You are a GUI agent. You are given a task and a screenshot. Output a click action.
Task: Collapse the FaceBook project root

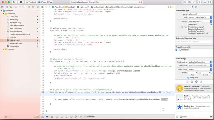[1, 11]
